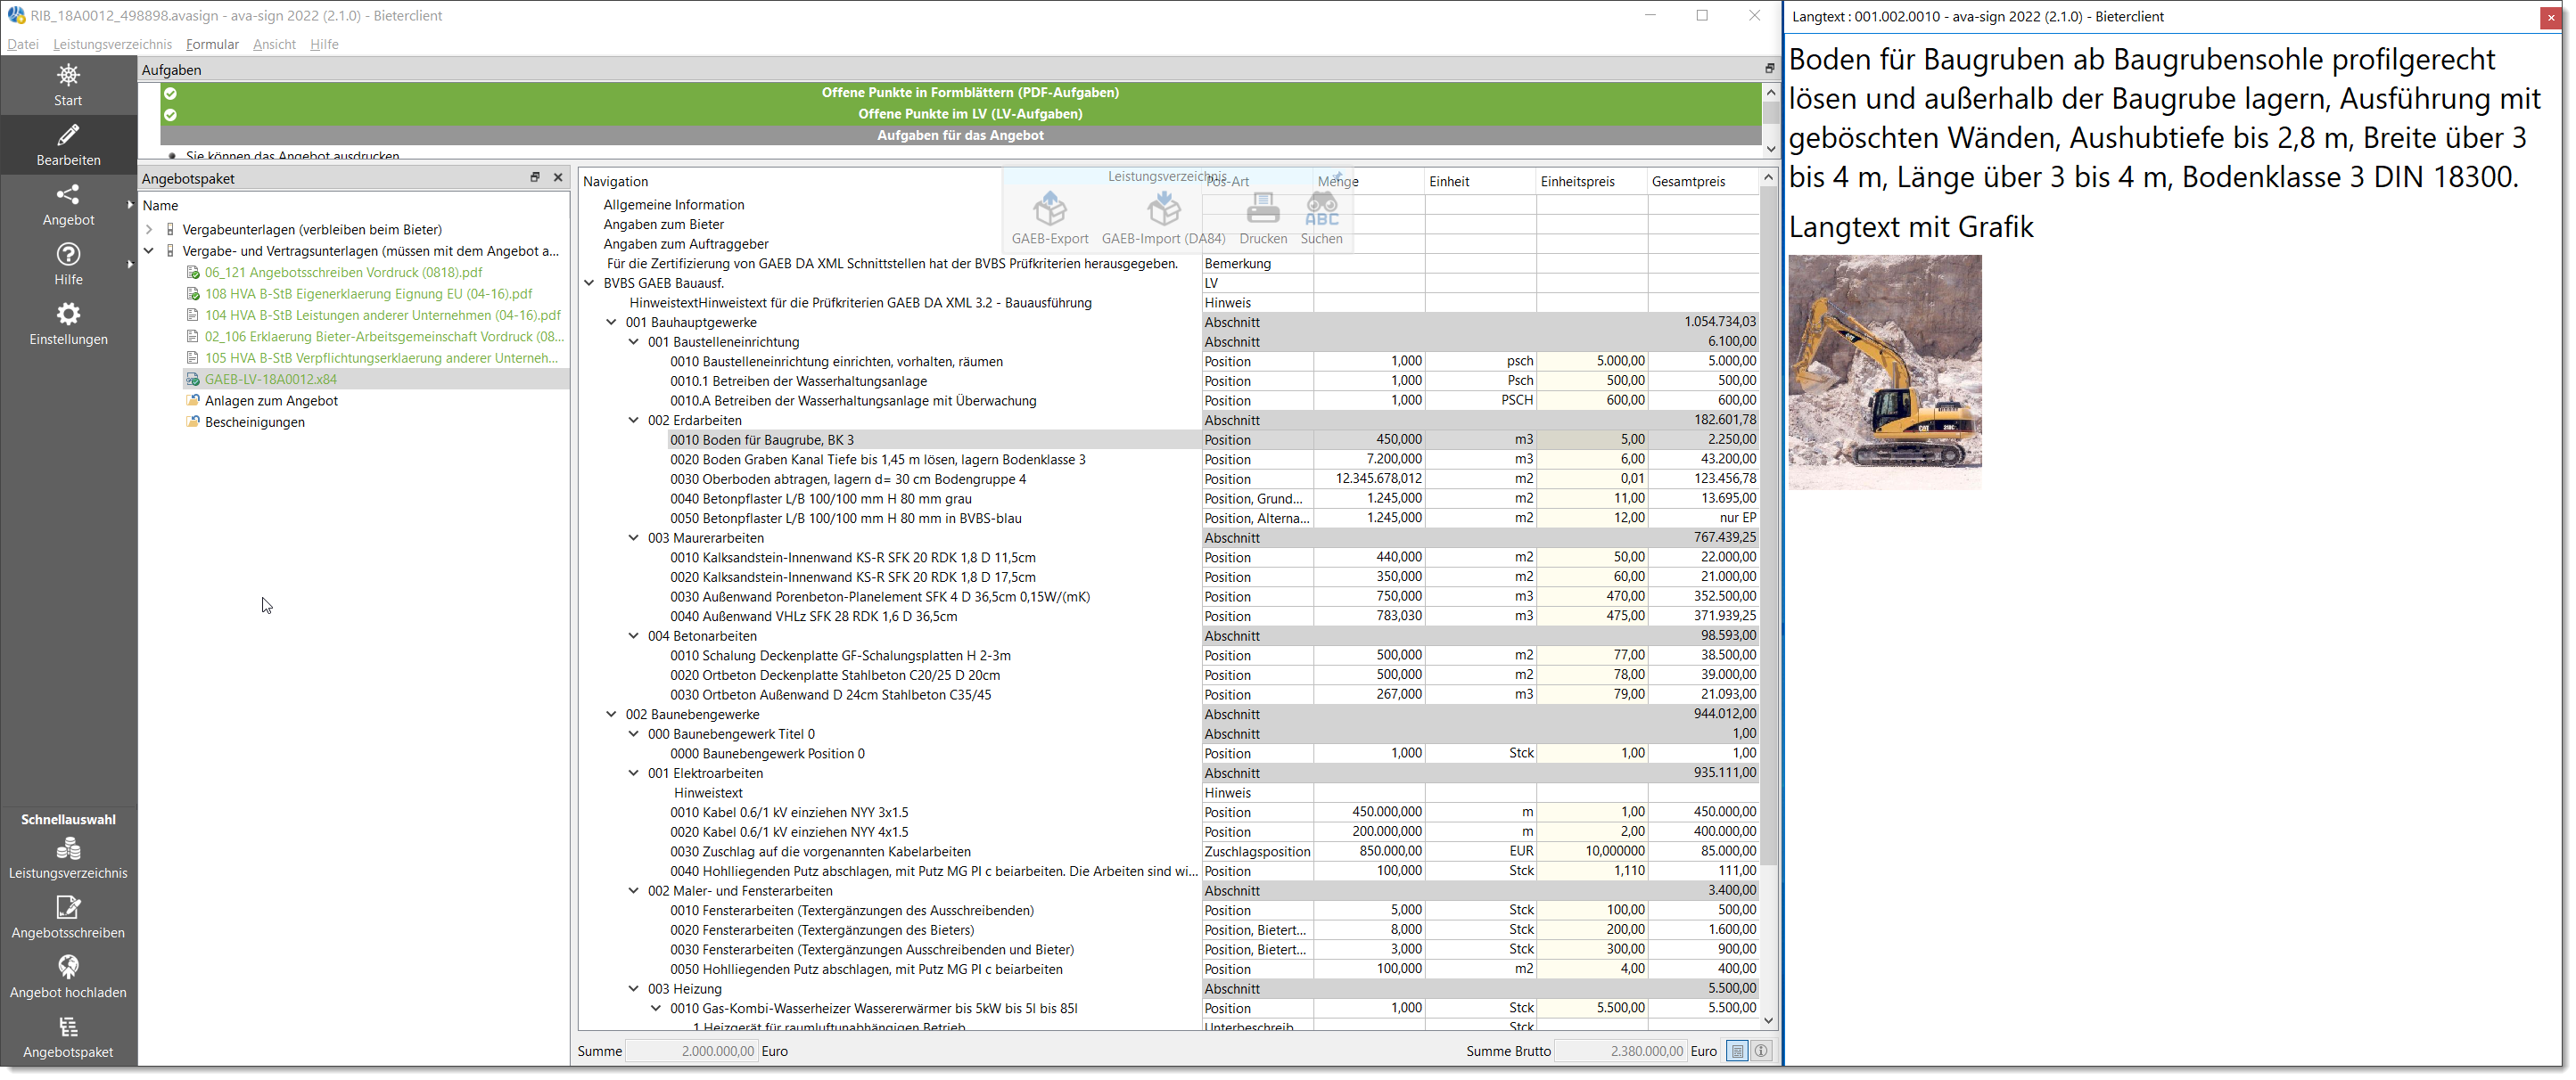Click the Summe value field 2.000.000,00
This screenshot has width=2576, height=1080.
pos(691,1051)
